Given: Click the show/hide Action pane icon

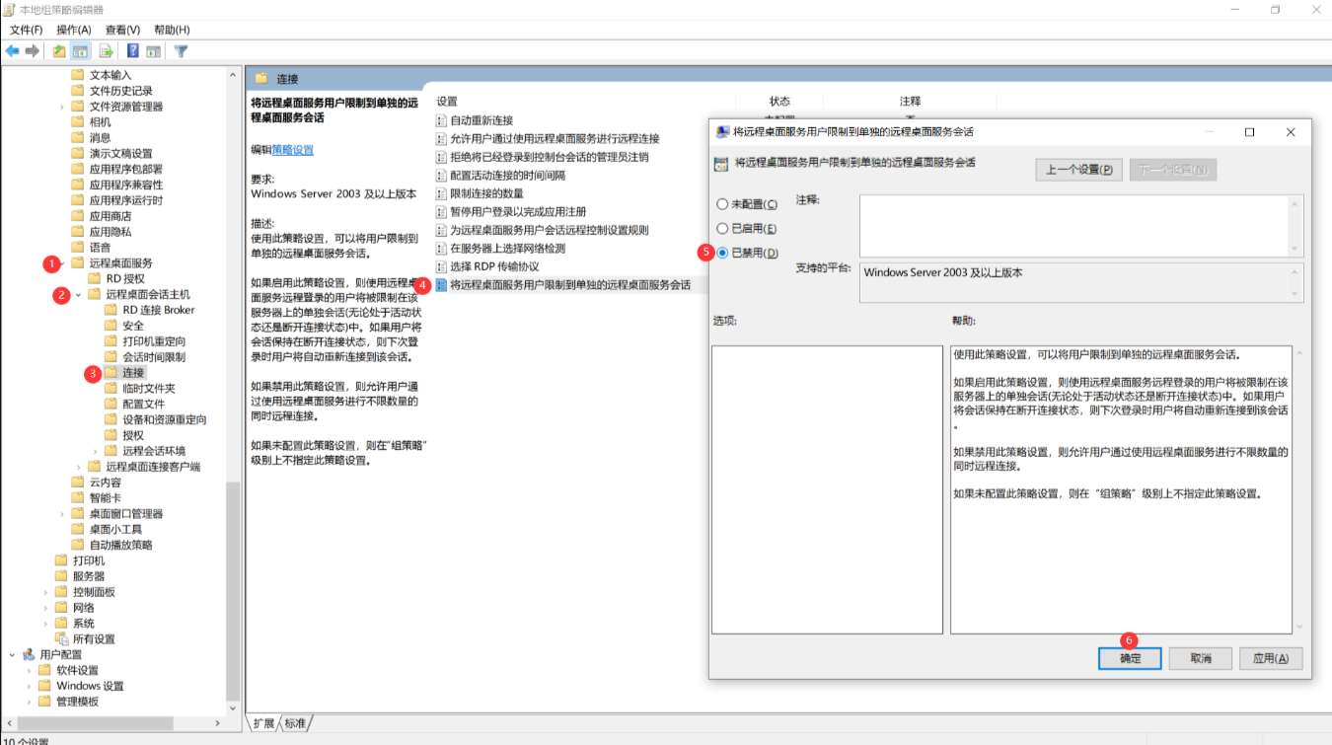Looking at the screenshot, I should tap(154, 51).
